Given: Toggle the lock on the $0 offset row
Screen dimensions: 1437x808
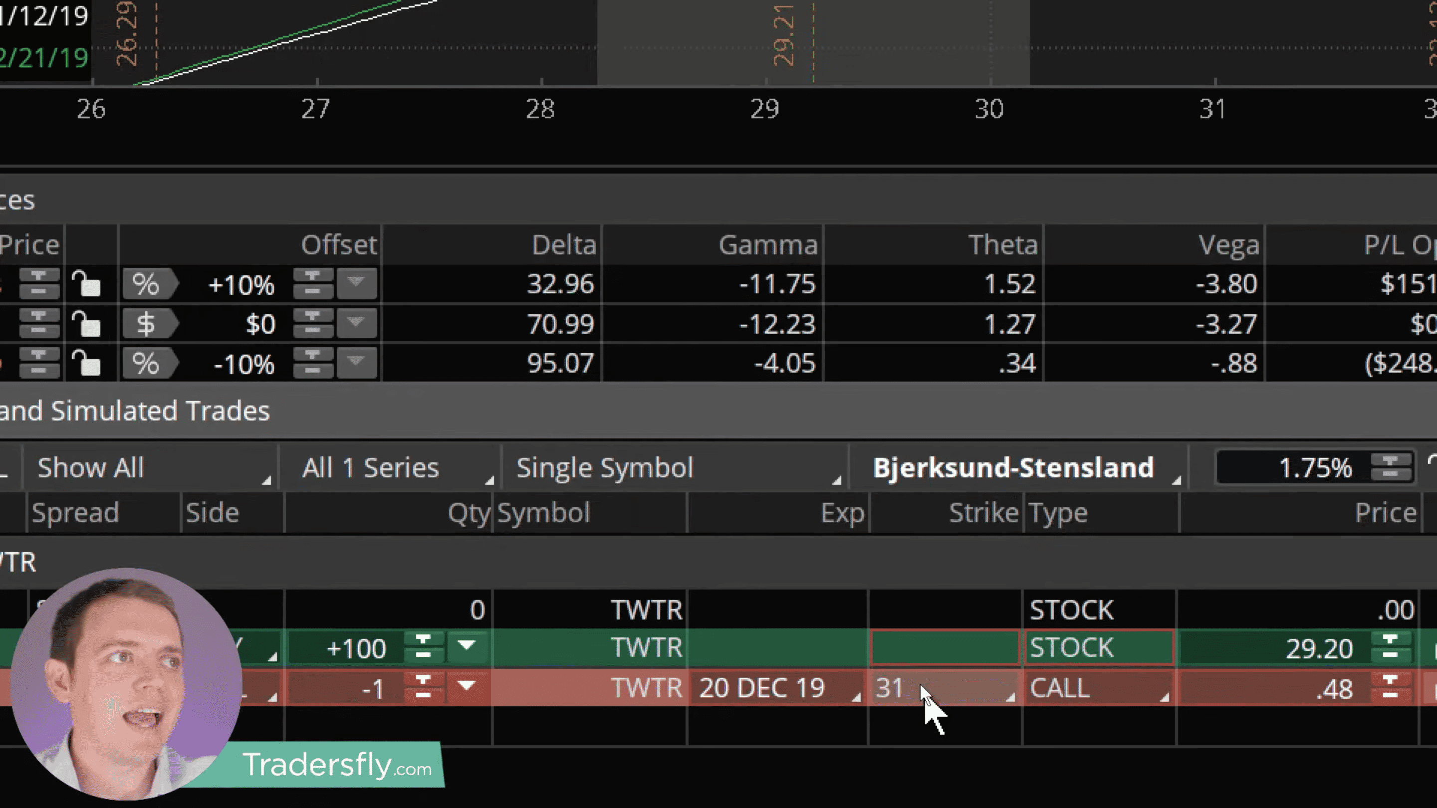Looking at the screenshot, I should (86, 323).
